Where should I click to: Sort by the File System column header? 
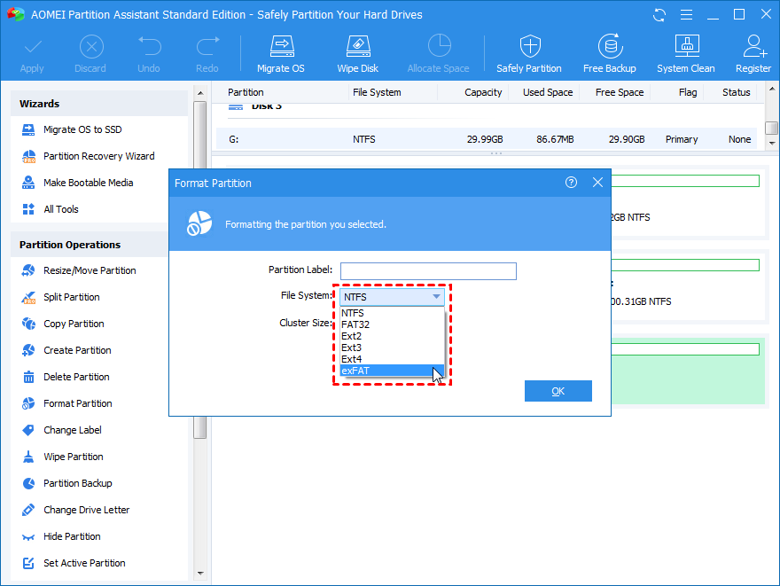pyautogui.click(x=377, y=92)
